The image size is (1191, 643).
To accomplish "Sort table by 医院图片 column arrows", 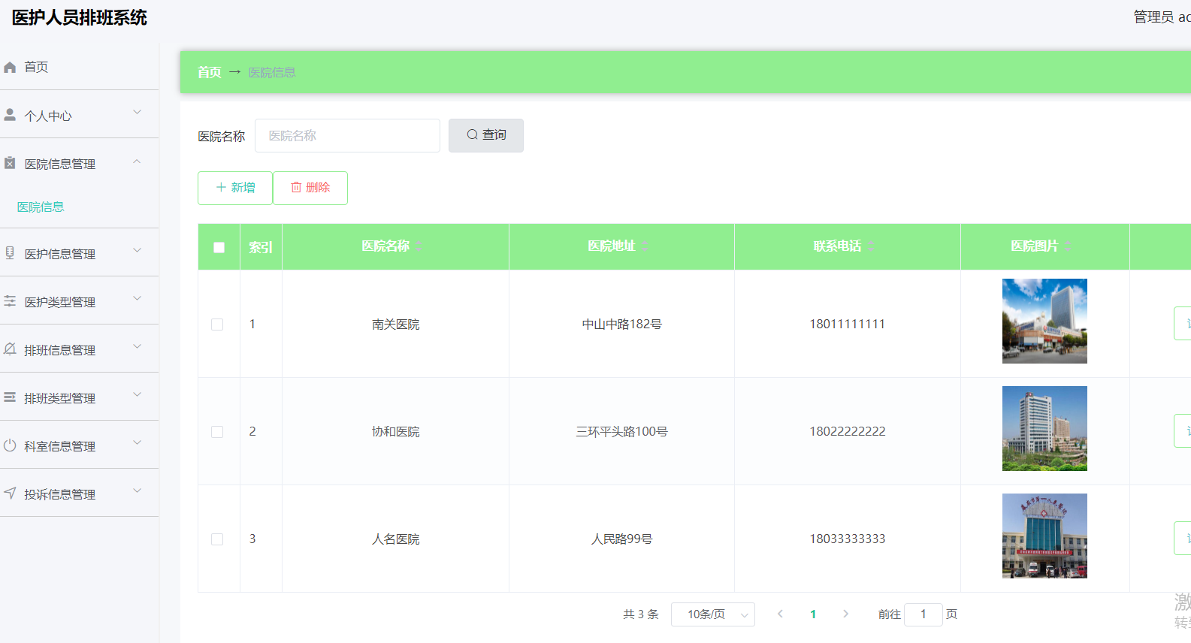I will pyautogui.click(x=1068, y=246).
